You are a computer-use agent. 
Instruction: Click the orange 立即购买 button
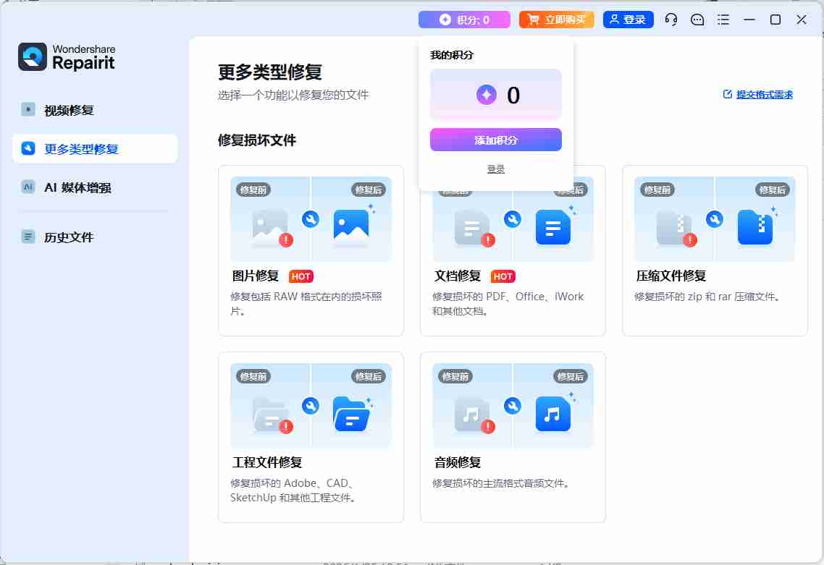[x=556, y=20]
